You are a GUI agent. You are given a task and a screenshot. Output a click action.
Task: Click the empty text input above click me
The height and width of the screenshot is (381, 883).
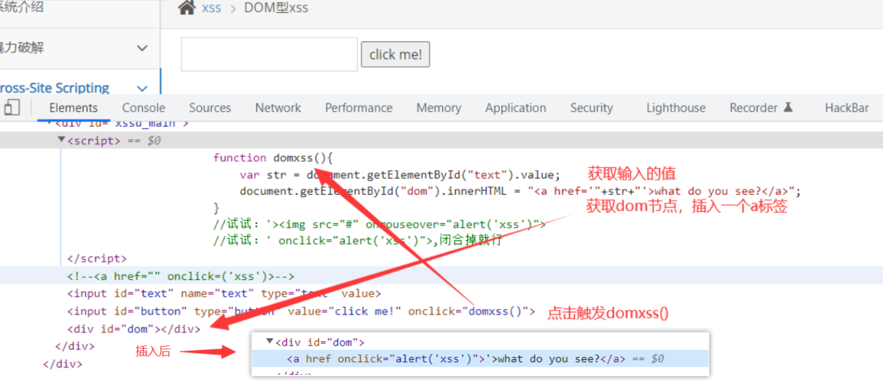coord(268,54)
